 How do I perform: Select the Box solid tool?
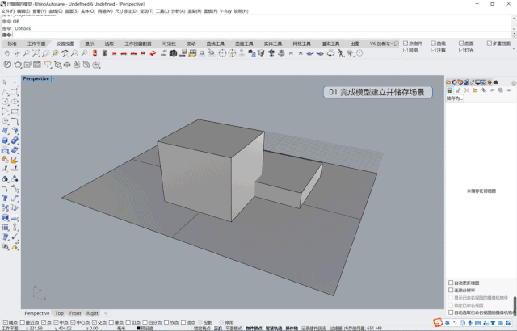pyautogui.click(x=5, y=140)
